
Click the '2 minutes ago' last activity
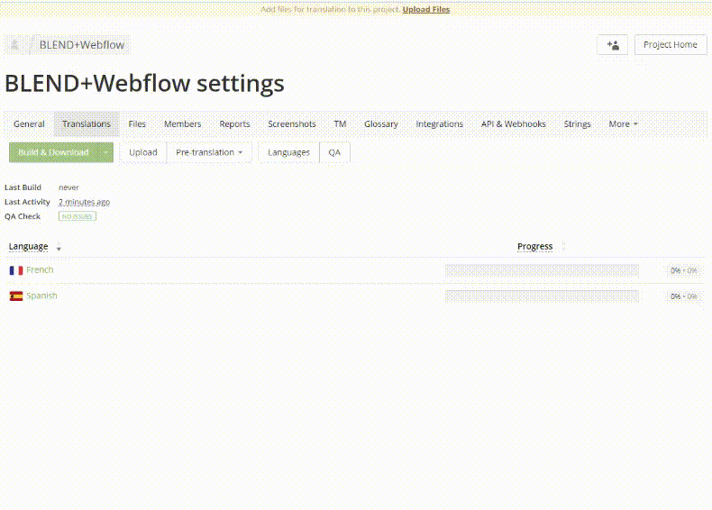(84, 202)
